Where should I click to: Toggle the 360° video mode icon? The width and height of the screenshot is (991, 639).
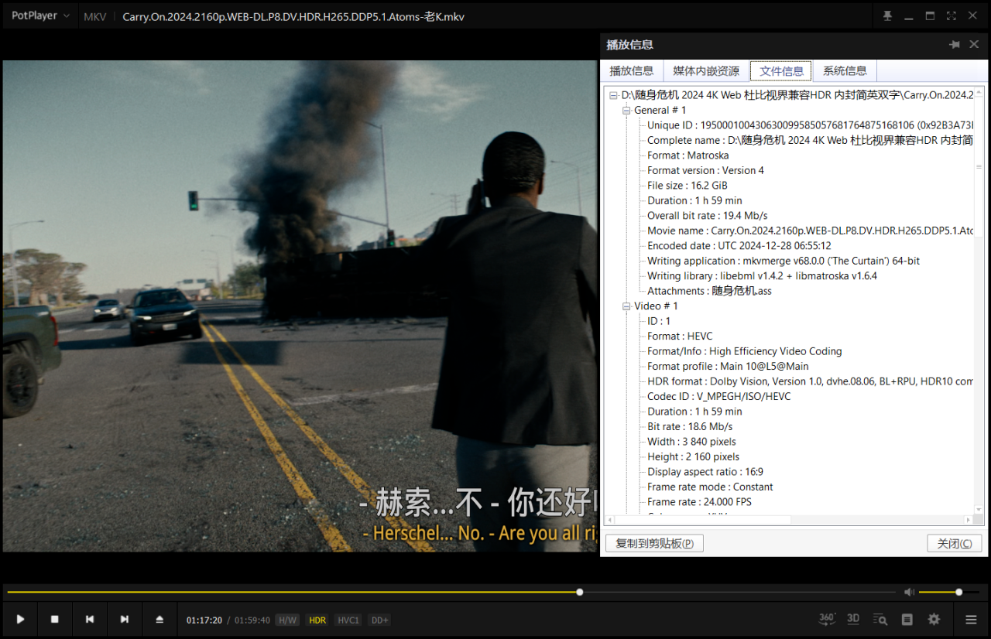click(x=827, y=619)
